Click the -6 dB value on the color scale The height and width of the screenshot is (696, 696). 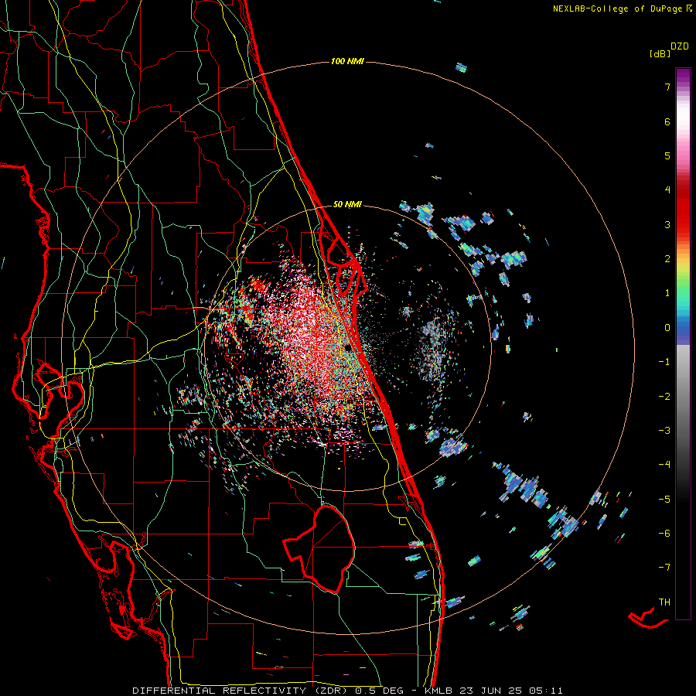pyautogui.click(x=664, y=534)
